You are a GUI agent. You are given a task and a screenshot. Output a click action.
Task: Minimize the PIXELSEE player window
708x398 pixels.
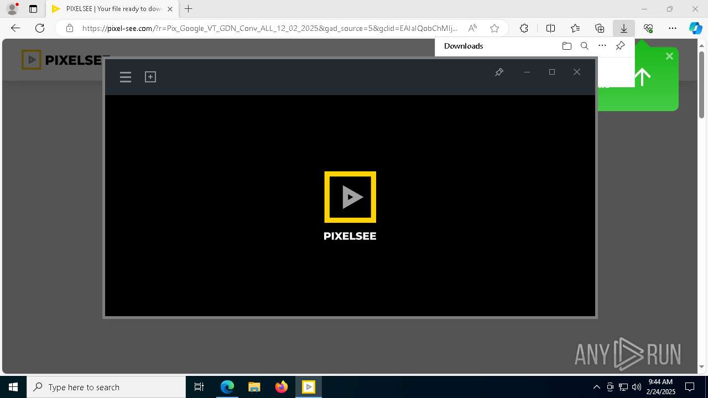tap(527, 72)
